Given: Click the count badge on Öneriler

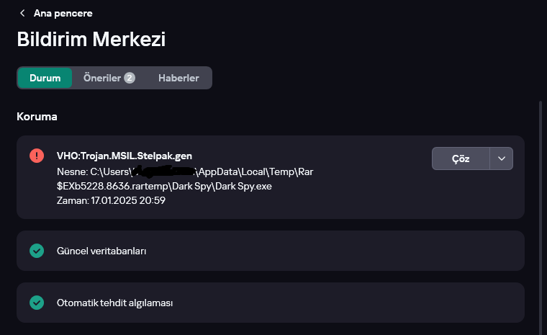Looking at the screenshot, I should pyautogui.click(x=129, y=78).
